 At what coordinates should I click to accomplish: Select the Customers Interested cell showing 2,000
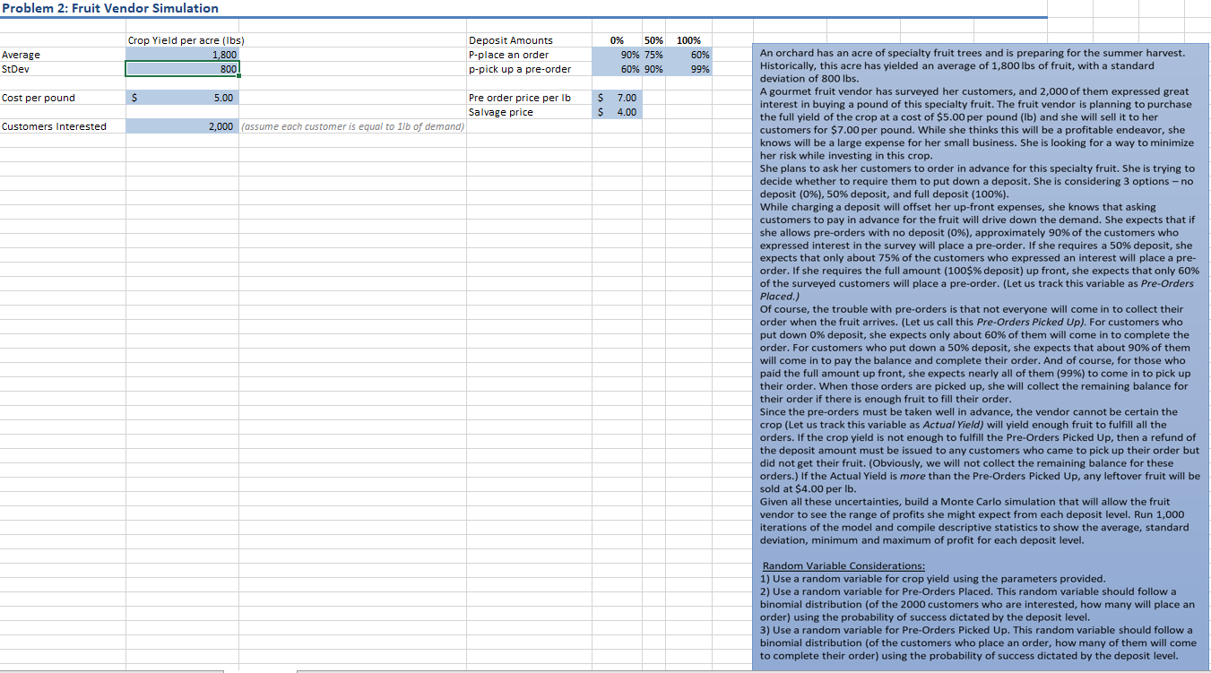179,126
